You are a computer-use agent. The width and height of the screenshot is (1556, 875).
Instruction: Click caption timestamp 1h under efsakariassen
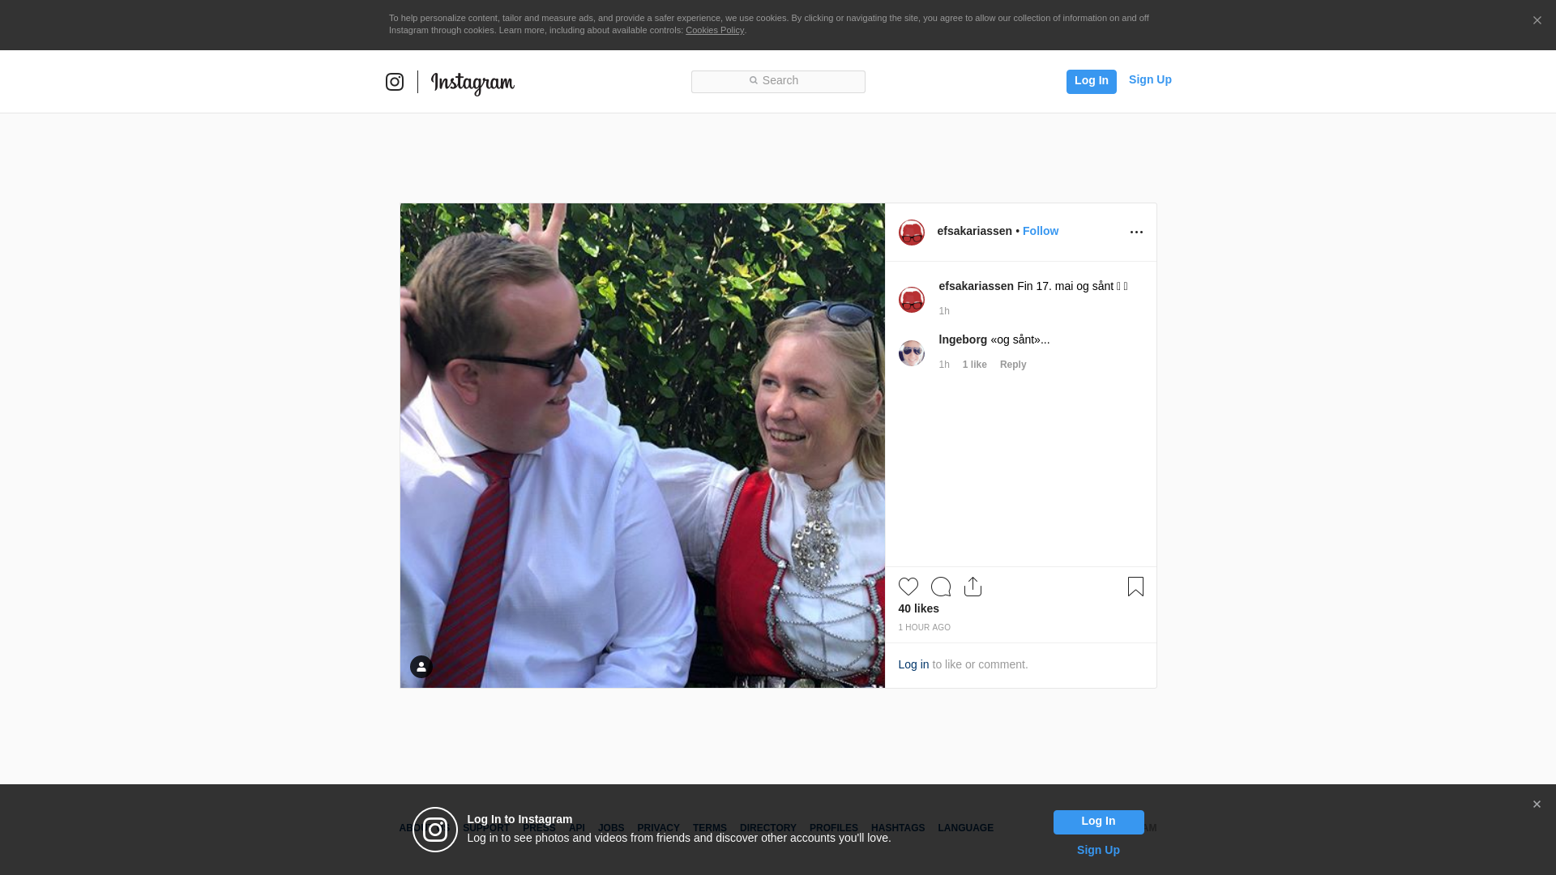coord(944,311)
